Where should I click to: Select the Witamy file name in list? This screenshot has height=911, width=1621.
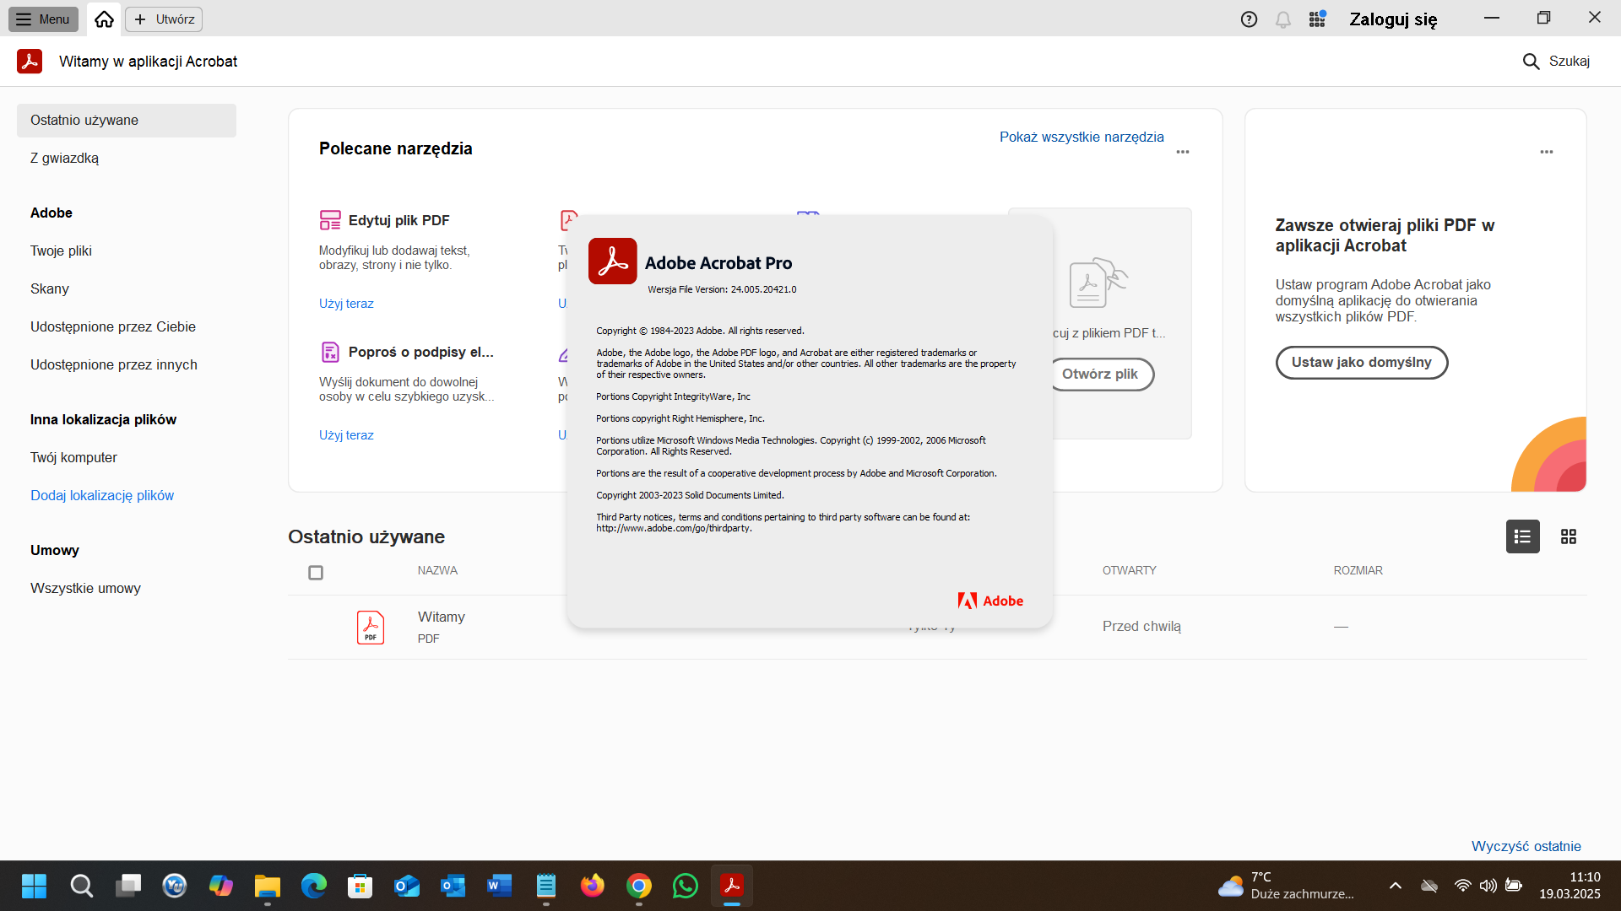coord(442,617)
